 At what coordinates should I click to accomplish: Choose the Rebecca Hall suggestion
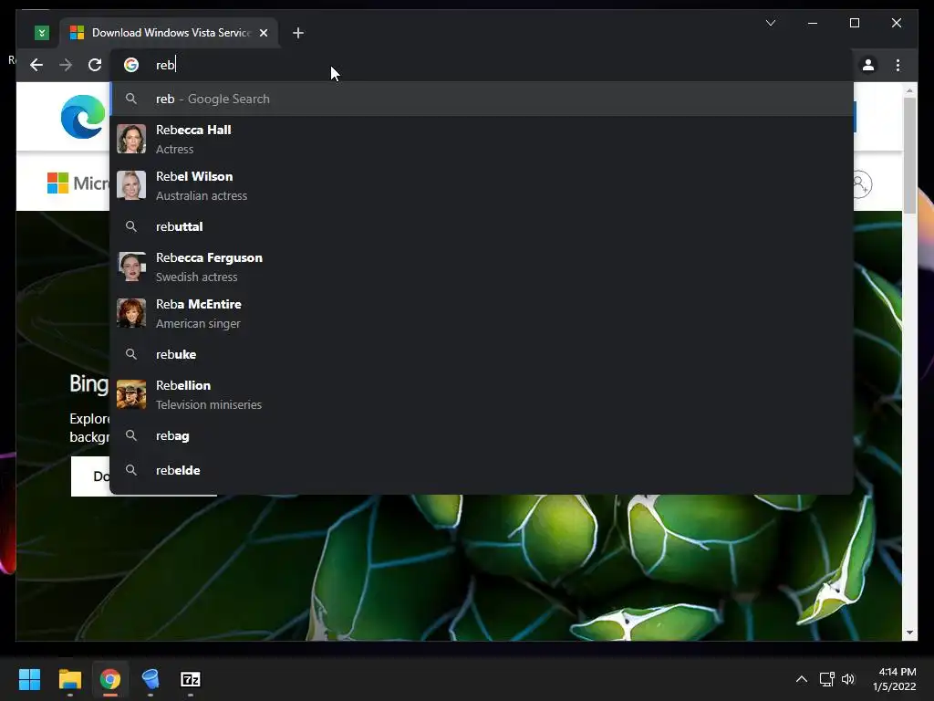pyautogui.click(x=482, y=139)
